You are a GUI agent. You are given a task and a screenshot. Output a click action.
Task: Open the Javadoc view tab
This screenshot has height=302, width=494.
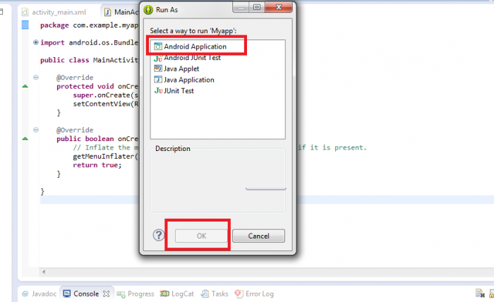pos(40,294)
